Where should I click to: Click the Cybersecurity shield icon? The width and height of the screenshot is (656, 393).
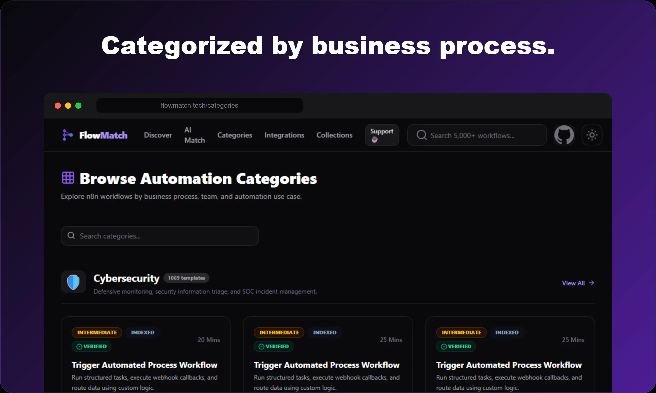coord(73,282)
